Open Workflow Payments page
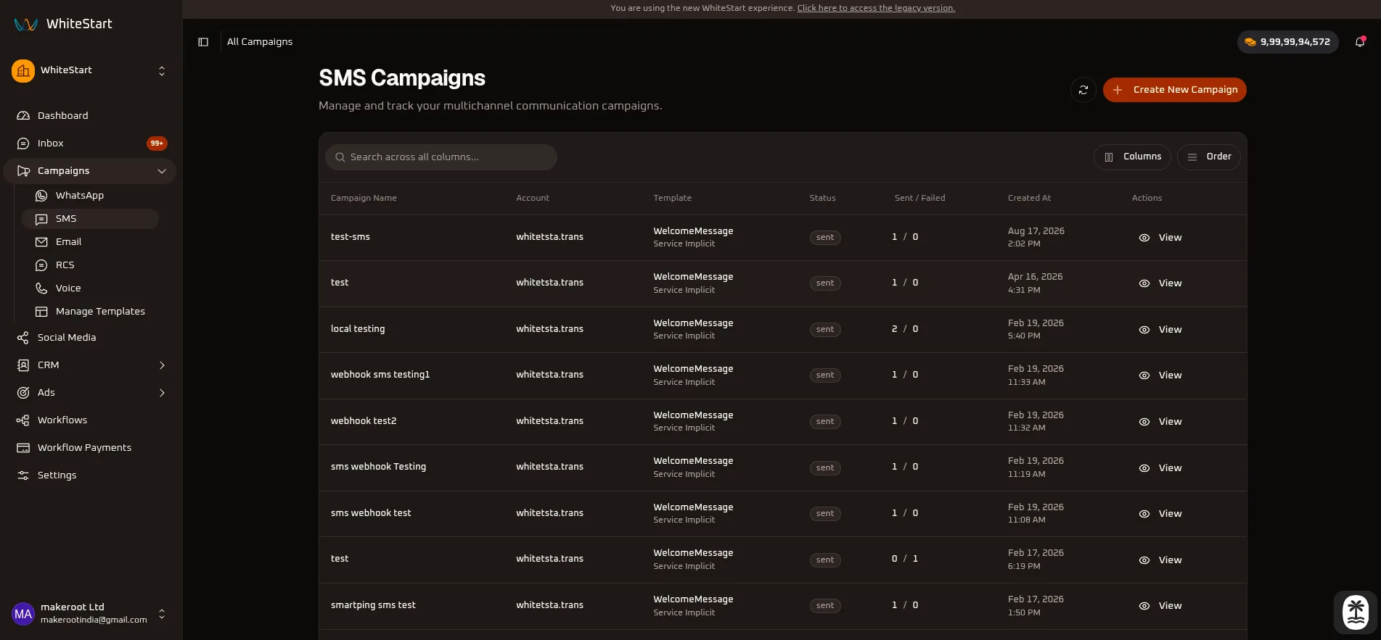Image resolution: width=1381 pixels, height=640 pixels. click(90, 448)
